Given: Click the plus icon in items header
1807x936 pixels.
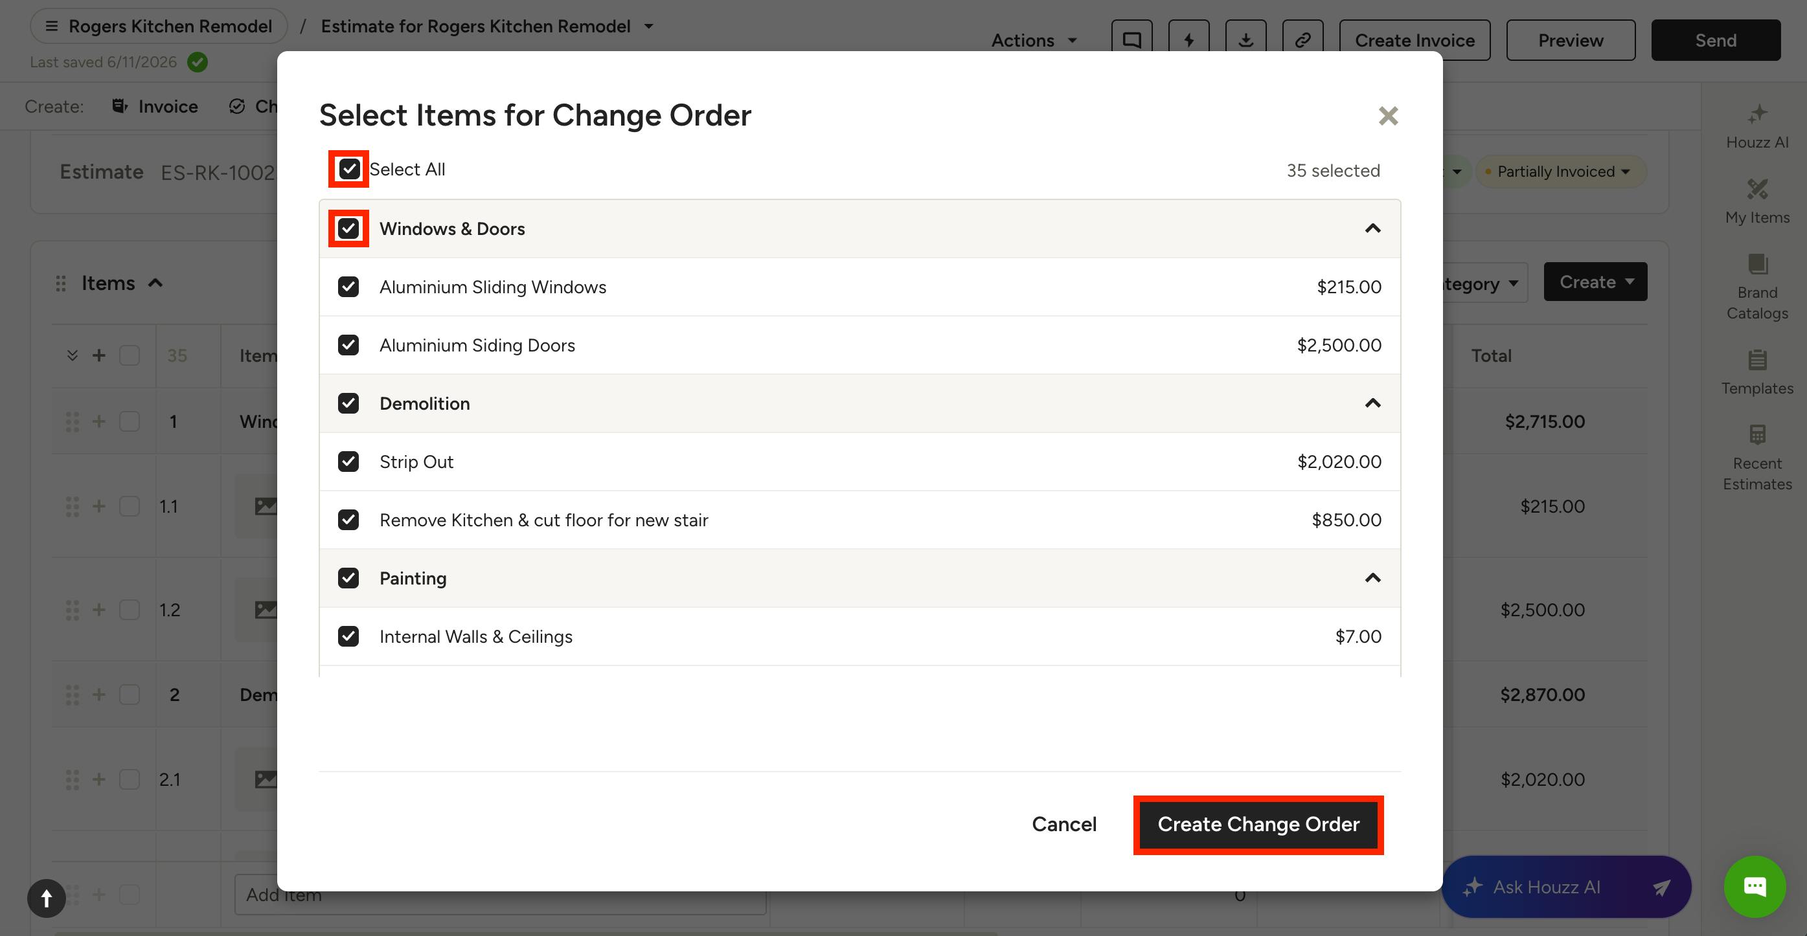Looking at the screenshot, I should [99, 355].
